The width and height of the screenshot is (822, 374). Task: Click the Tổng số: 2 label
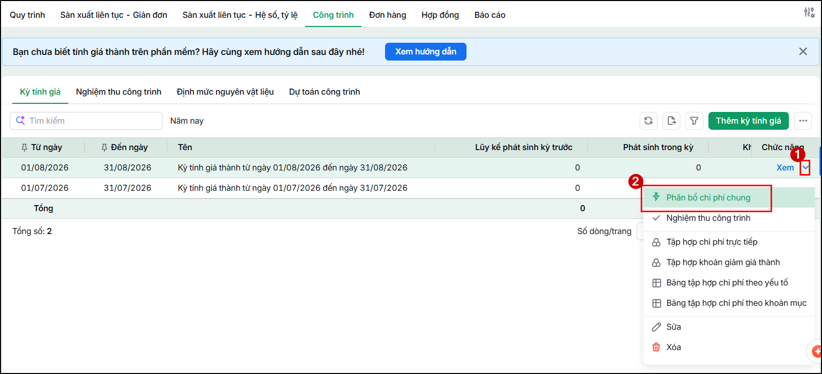[32, 231]
